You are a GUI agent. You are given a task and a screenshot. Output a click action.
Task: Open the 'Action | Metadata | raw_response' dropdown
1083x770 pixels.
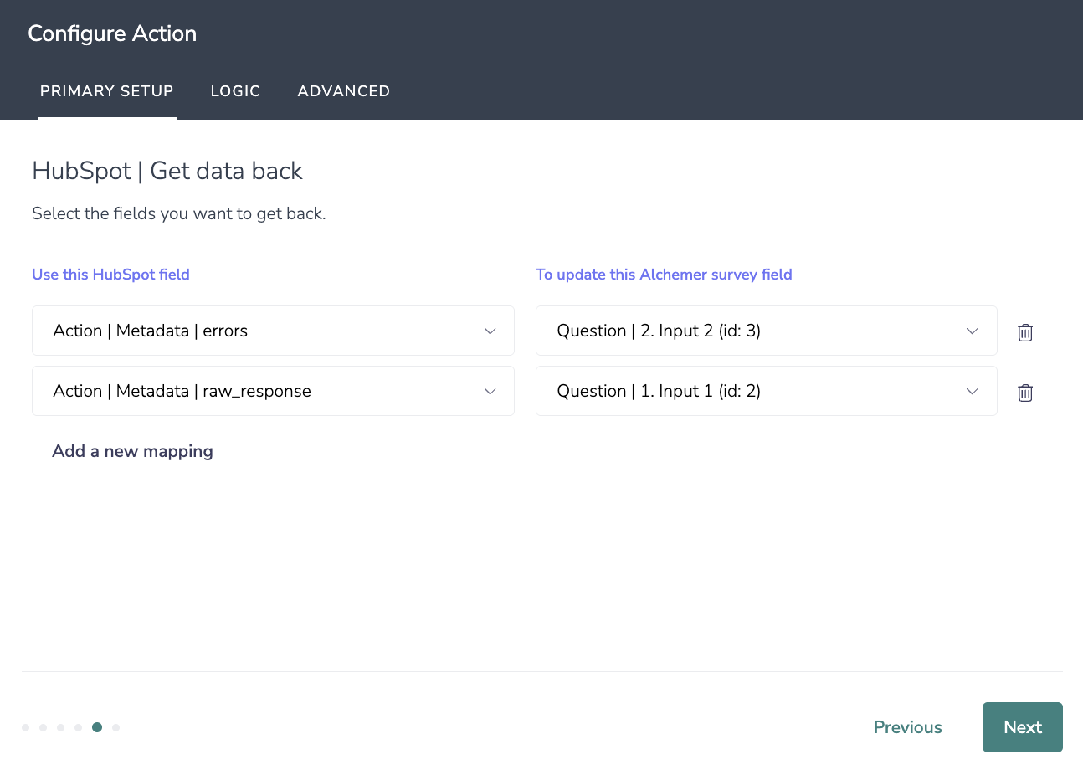click(x=273, y=391)
